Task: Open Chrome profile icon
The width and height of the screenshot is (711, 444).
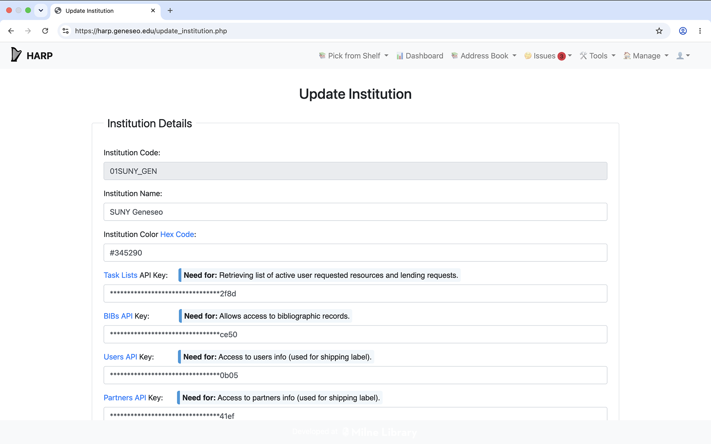Action: pos(683,31)
